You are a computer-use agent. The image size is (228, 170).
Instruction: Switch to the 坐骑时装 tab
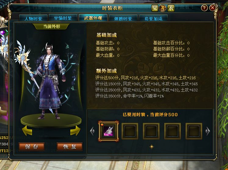click(63, 18)
